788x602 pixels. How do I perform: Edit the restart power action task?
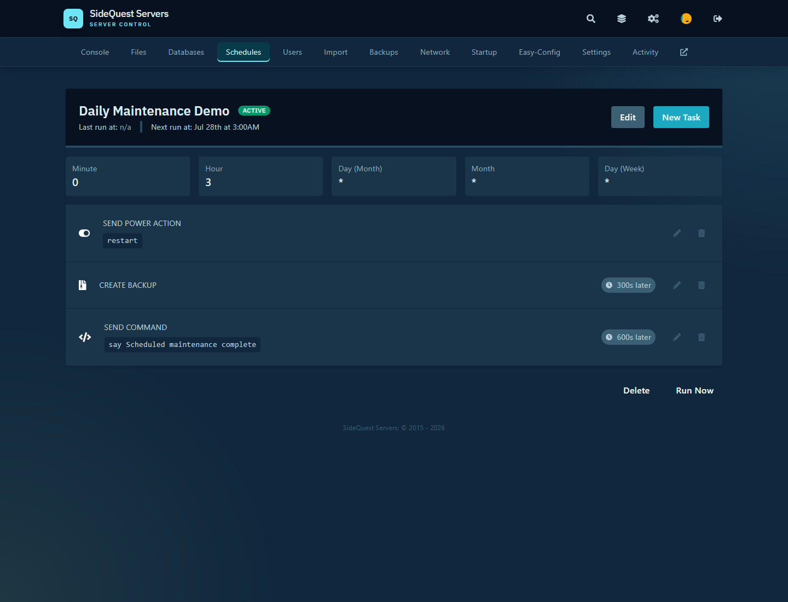(677, 233)
